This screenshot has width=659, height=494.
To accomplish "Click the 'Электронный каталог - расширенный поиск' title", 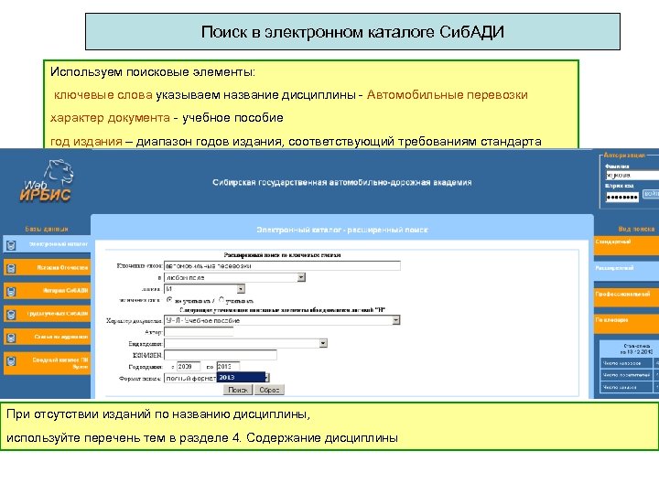I will tap(342, 230).
